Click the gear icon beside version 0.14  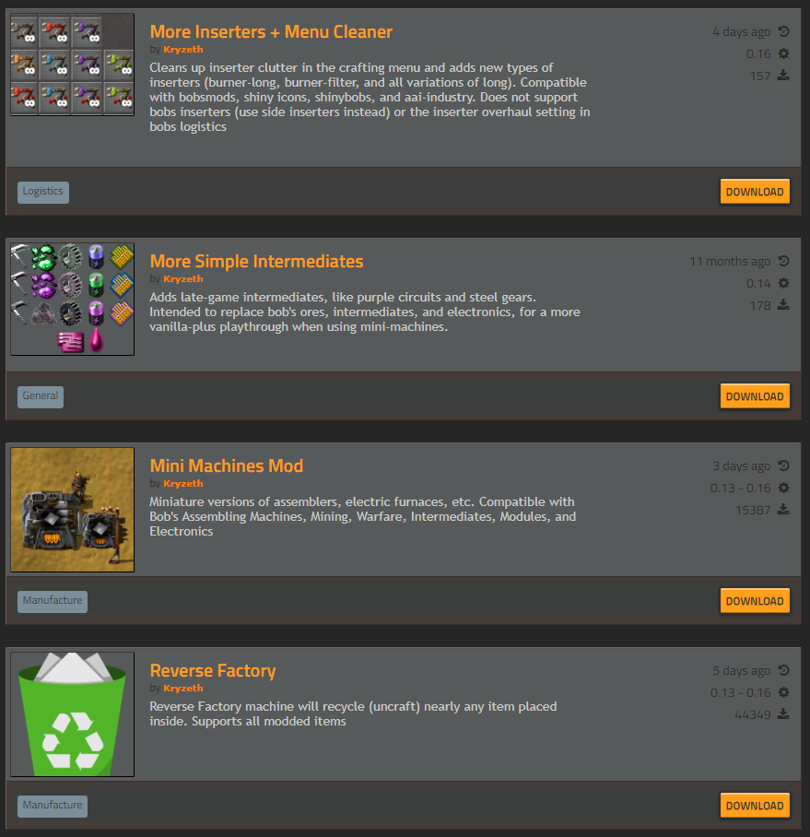point(783,283)
